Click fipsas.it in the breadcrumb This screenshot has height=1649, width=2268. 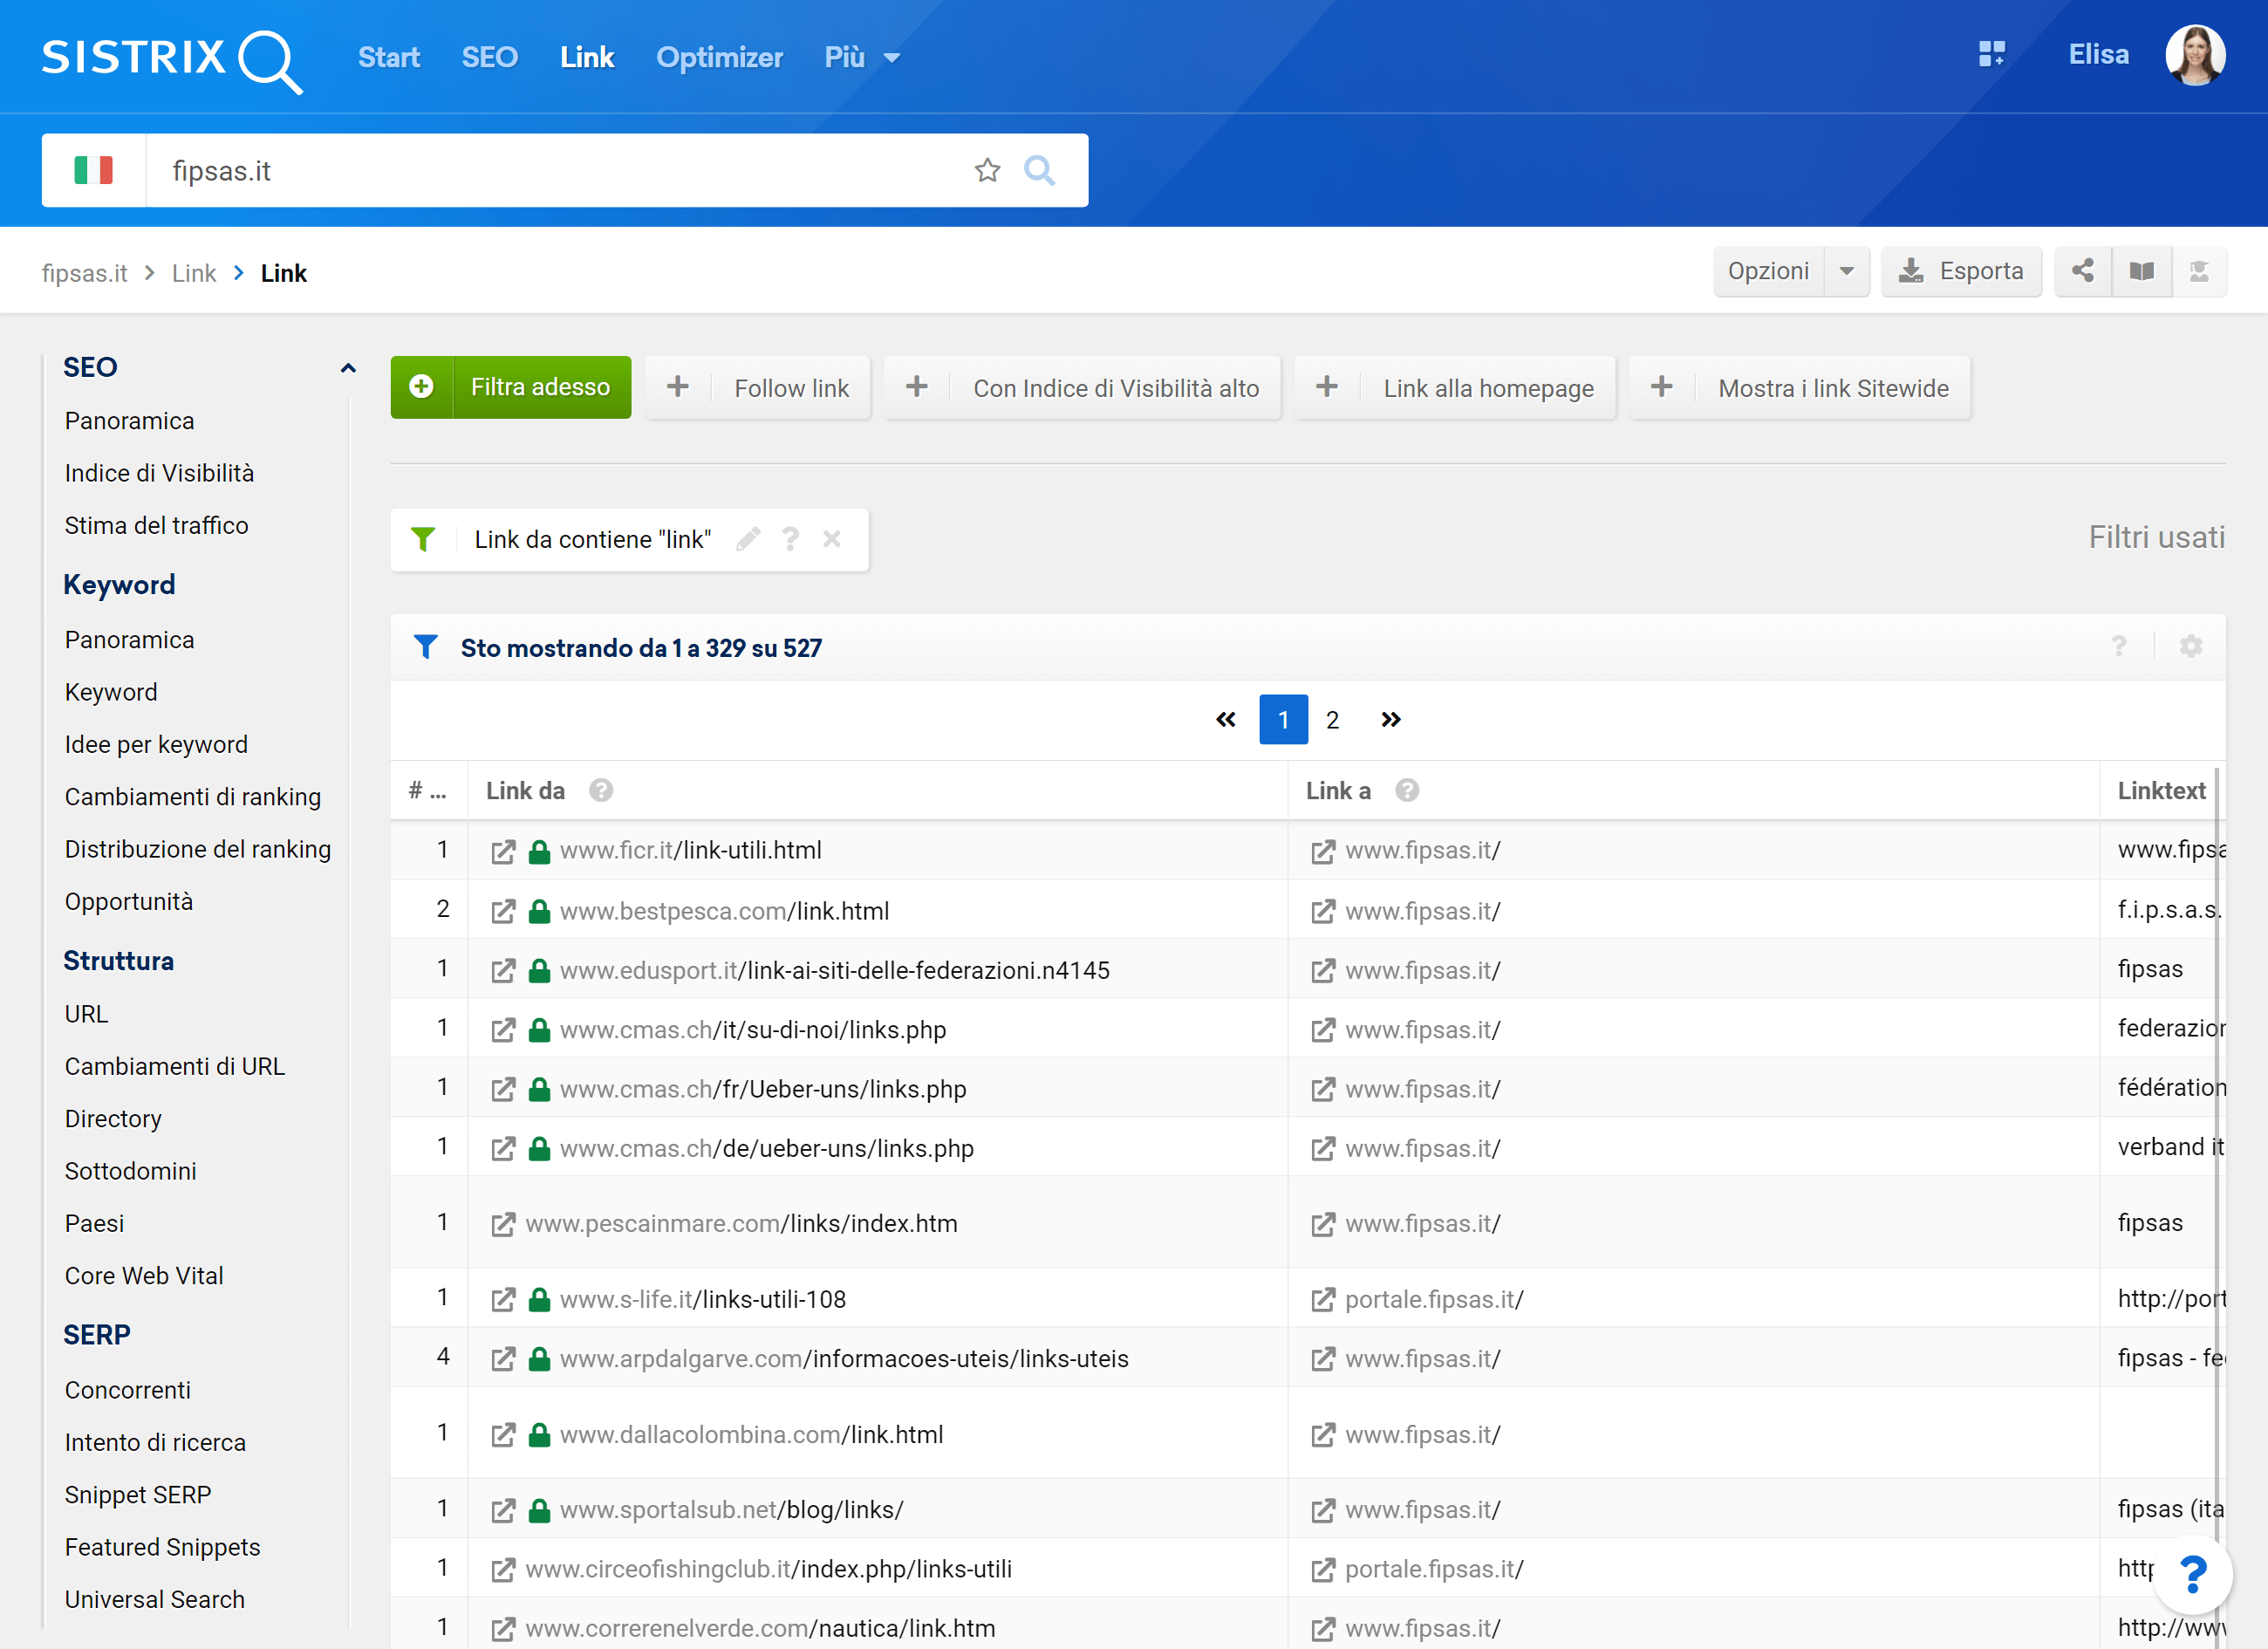point(84,273)
